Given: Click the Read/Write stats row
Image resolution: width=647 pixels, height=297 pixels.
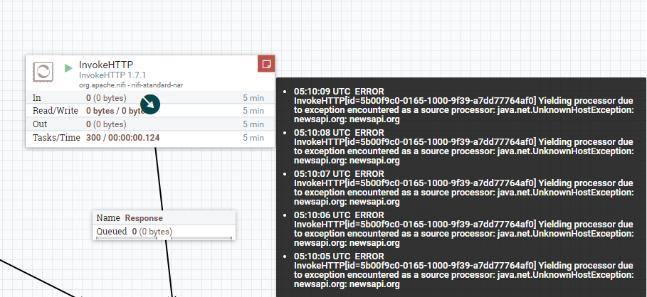Looking at the screenshot, I should 149,111.
